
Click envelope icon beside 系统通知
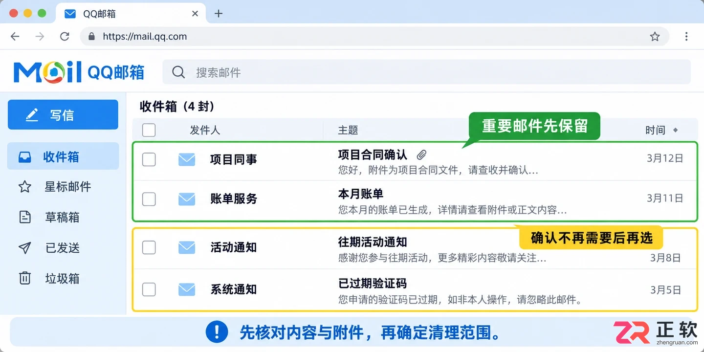[187, 289]
